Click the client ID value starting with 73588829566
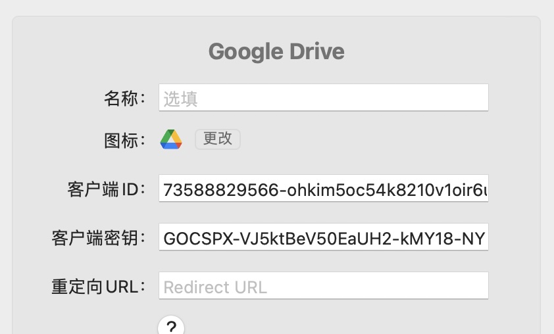Screen dimensions: 554x334 coord(325,190)
